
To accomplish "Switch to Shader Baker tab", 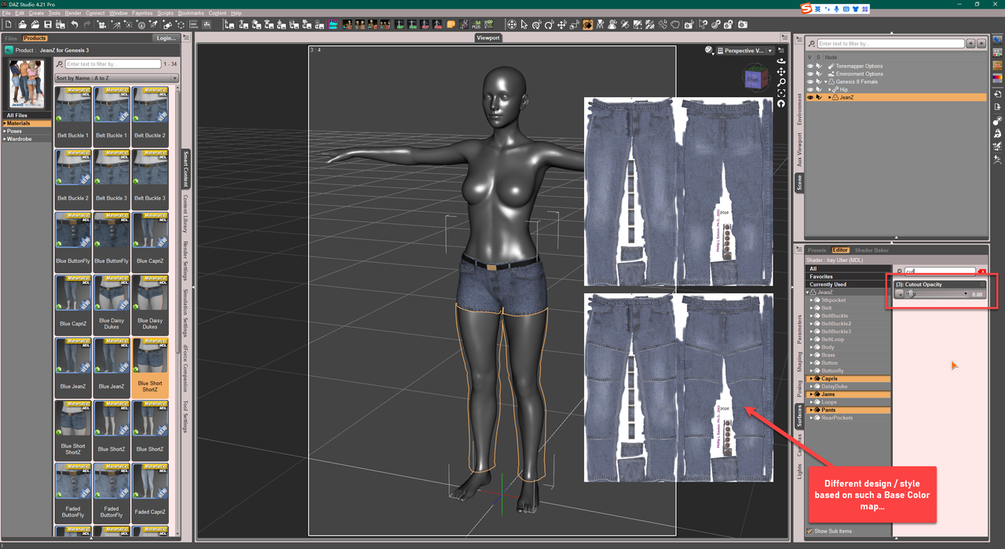I will click(872, 250).
